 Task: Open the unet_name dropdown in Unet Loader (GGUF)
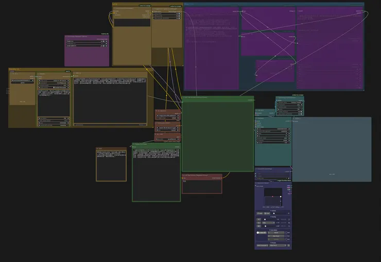pyautogui.click(x=168, y=128)
